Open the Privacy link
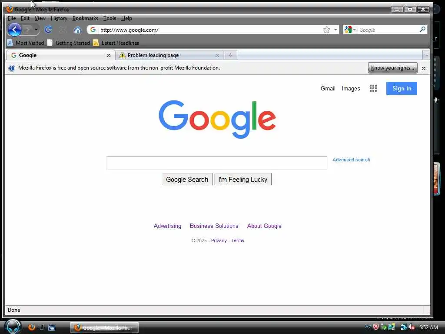This screenshot has width=445, height=334. pos(219,240)
